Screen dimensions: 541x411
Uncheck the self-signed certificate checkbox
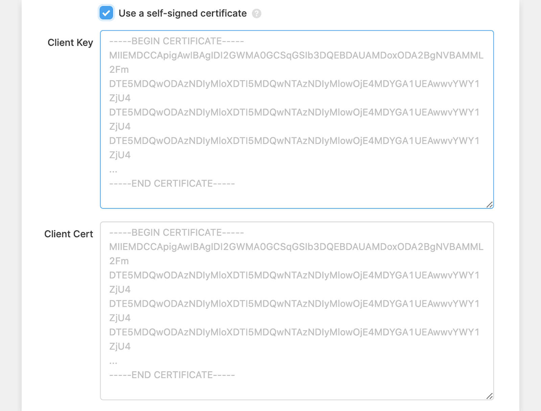[x=106, y=13]
